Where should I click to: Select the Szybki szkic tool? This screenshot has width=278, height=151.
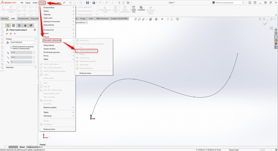(x=134, y=9)
